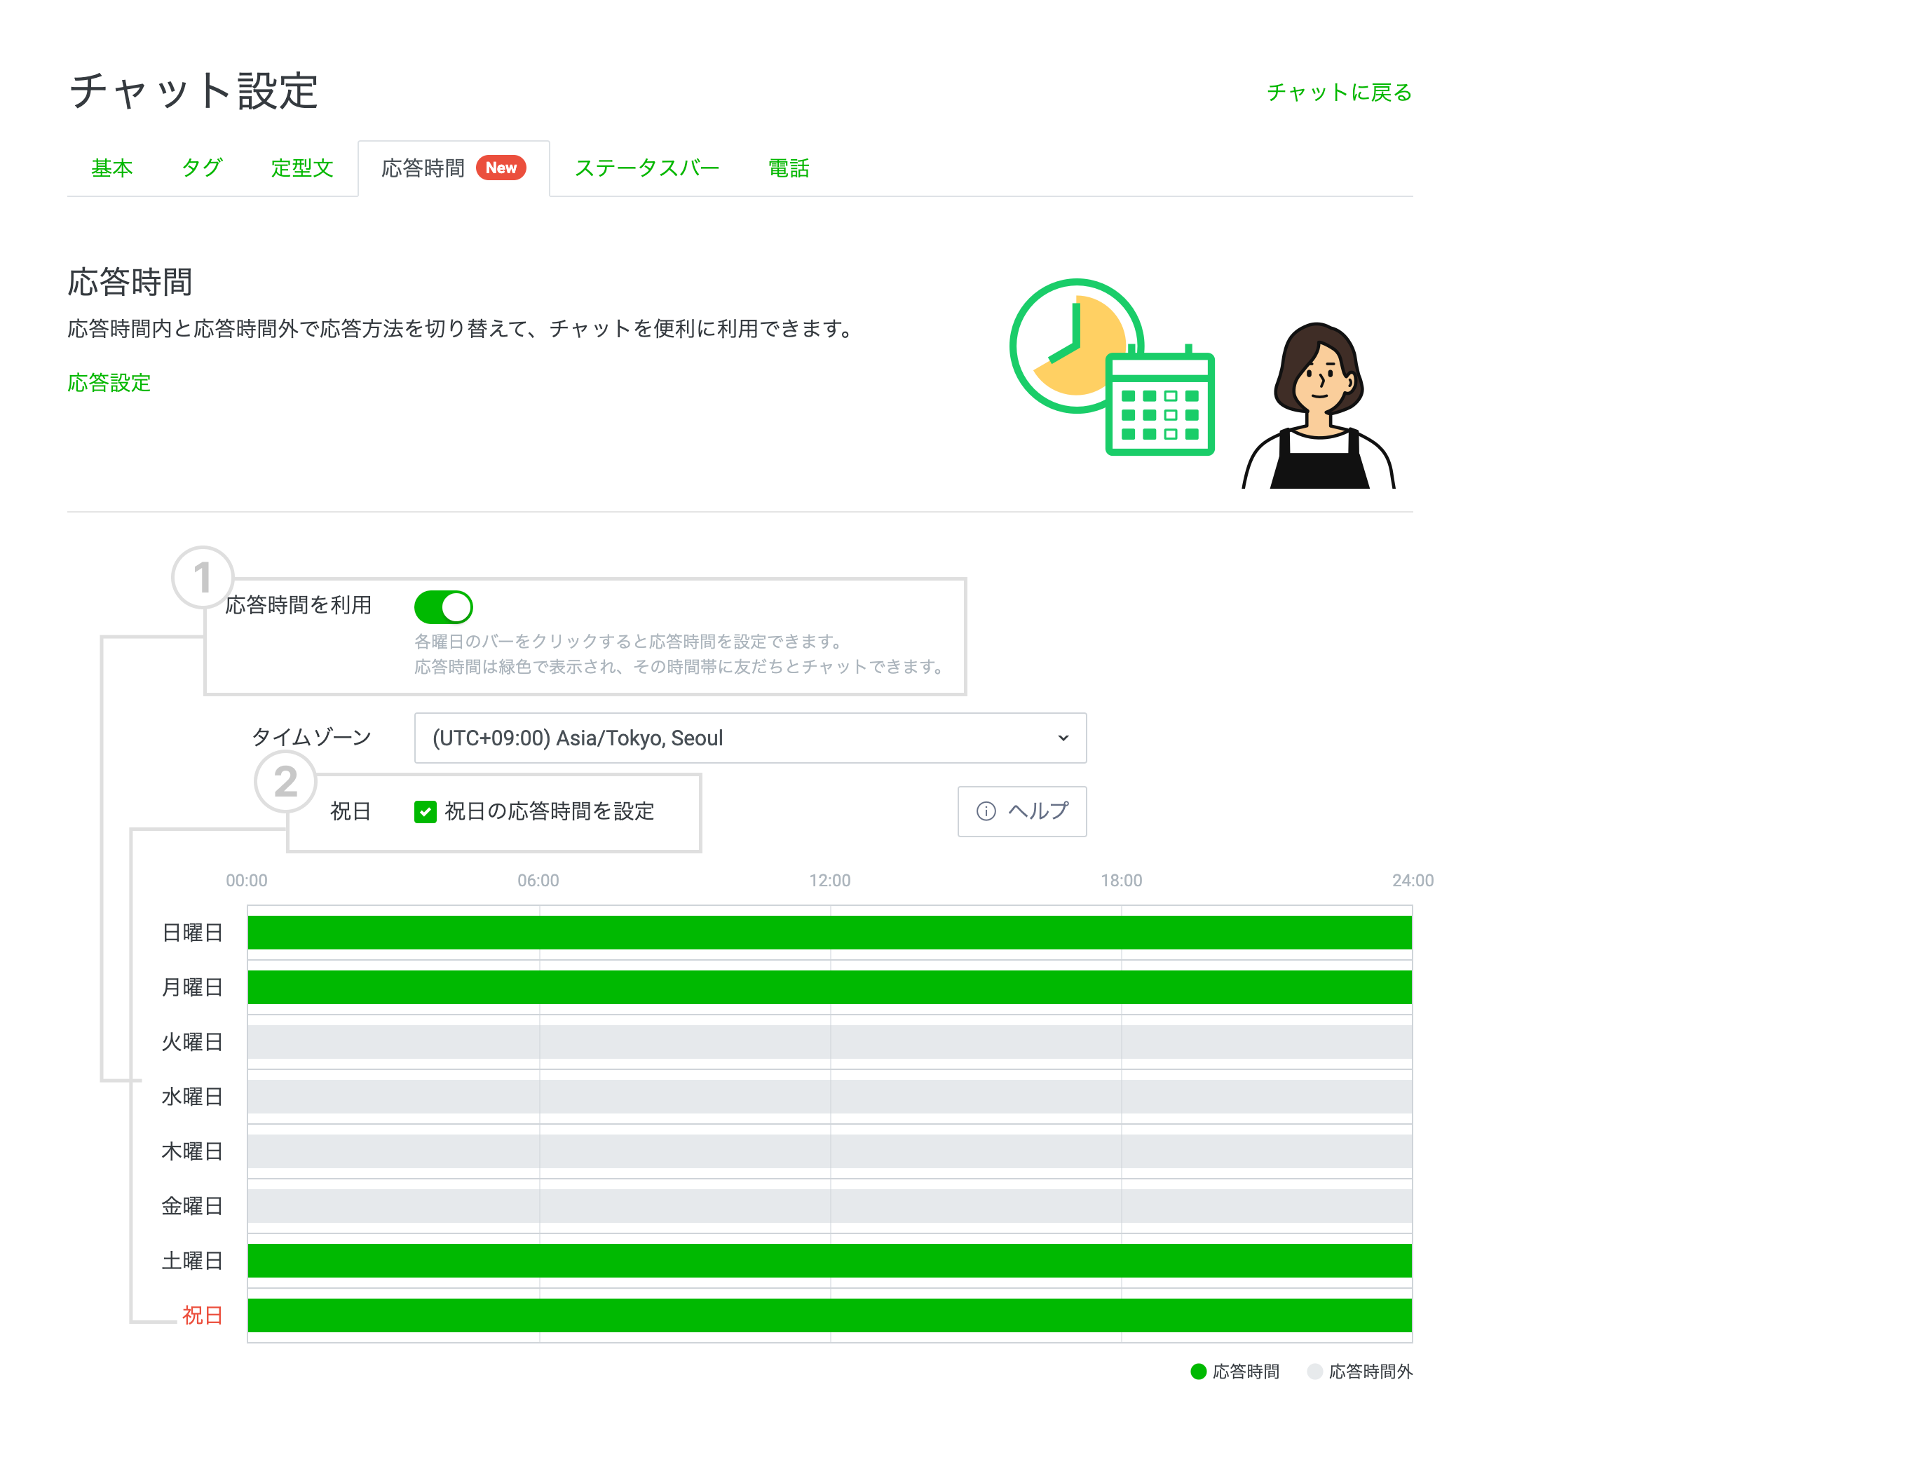This screenshot has width=1911, height=1476.
Task: Click the timezone dropdown chevron arrow
Action: point(1062,738)
